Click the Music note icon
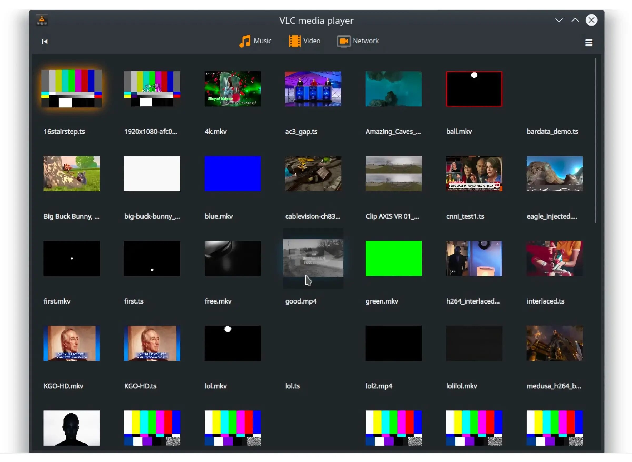This screenshot has width=632, height=462. (245, 41)
